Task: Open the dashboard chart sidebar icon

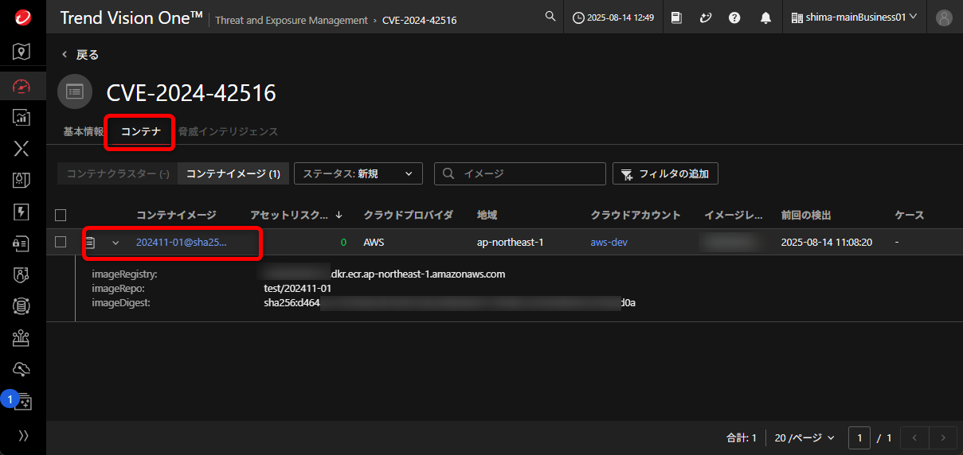Action: pyautogui.click(x=22, y=117)
